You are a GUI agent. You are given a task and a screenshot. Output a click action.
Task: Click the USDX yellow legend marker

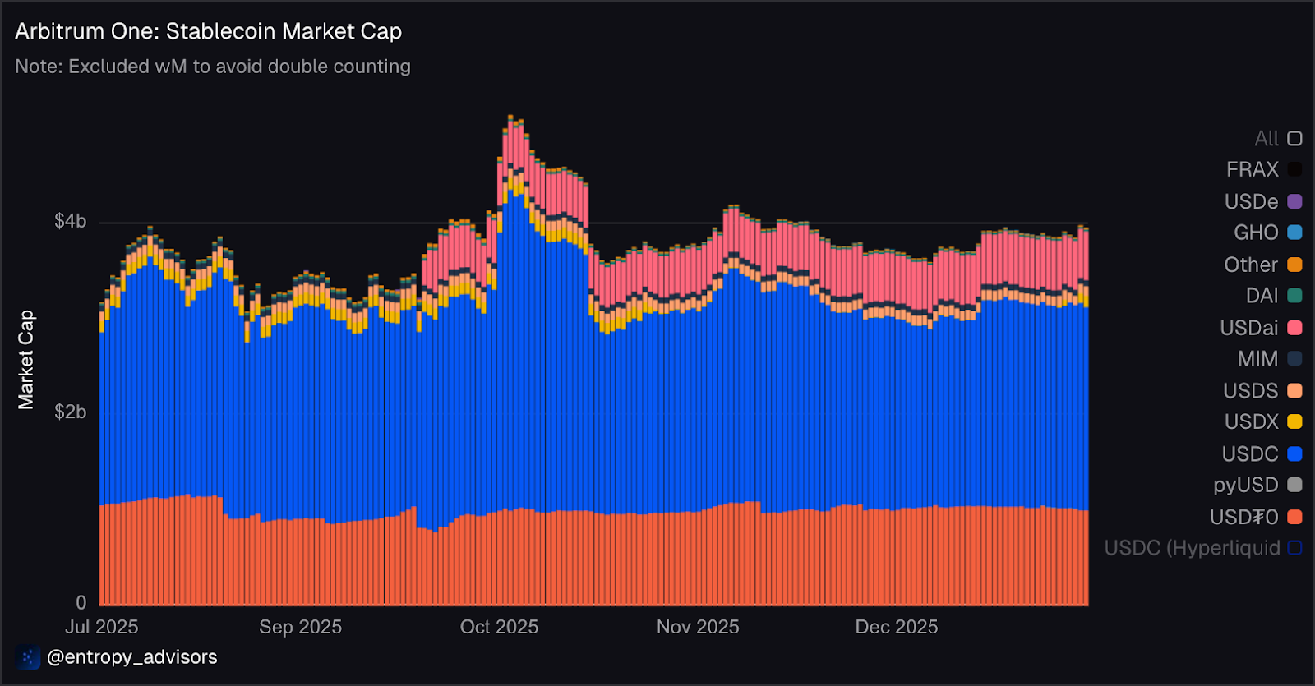pyautogui.click(x=1294, y=421)
